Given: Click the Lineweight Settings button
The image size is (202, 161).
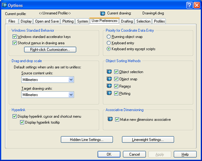Looking at the screenshot, I should click(148, 139).
